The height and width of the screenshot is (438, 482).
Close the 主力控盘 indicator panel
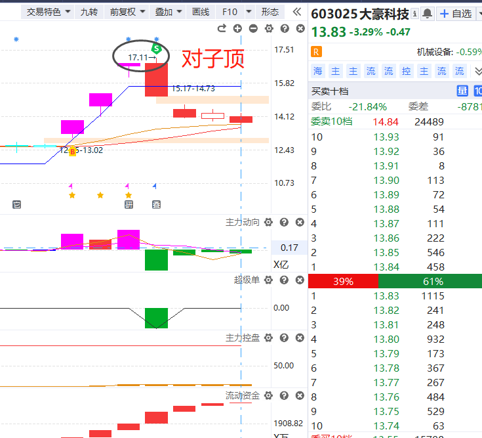tap(300, 338)
